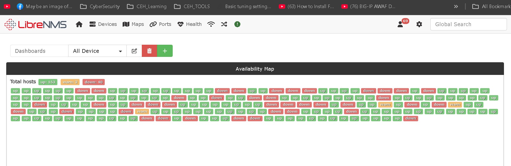Show hidden bookmarks with double chevron
The width and height of the screenshot is (511, 166).
456,6
